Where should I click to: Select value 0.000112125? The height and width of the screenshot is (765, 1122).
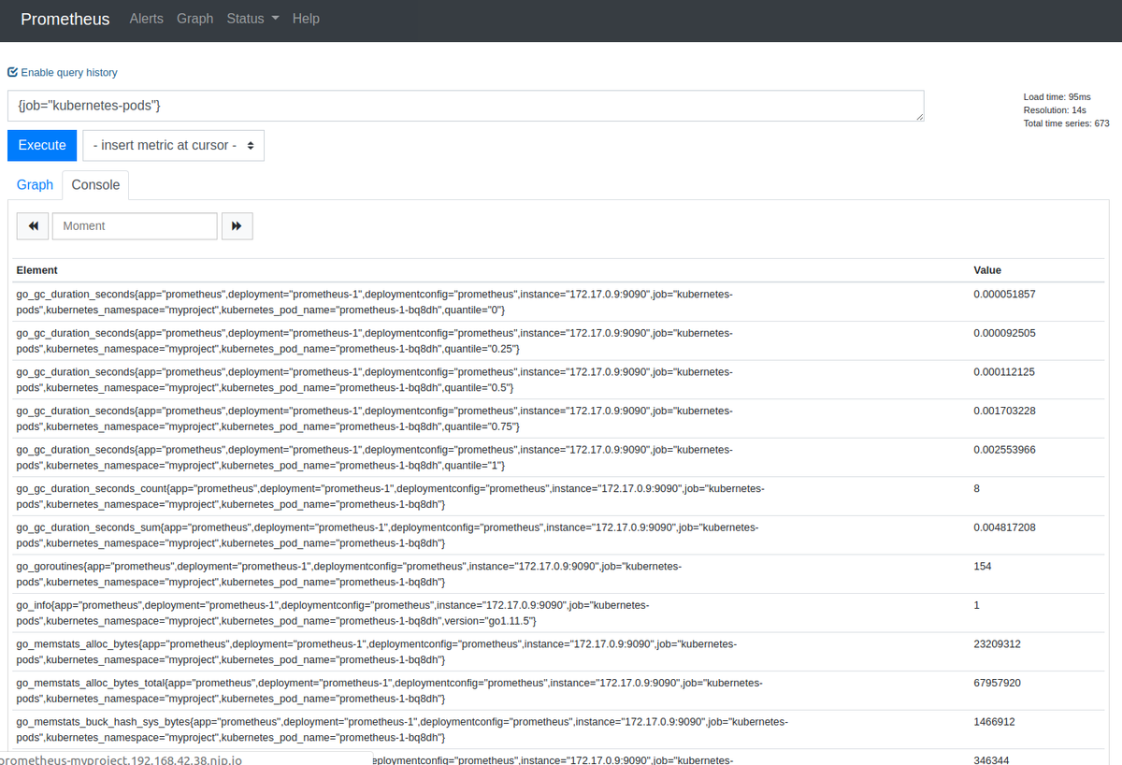(x=1004, y=372)
